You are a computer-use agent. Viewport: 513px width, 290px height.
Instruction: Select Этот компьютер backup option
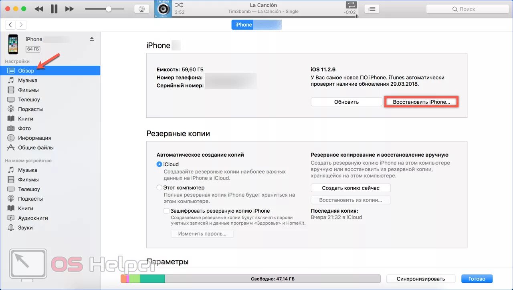click(x=160, y=187)
